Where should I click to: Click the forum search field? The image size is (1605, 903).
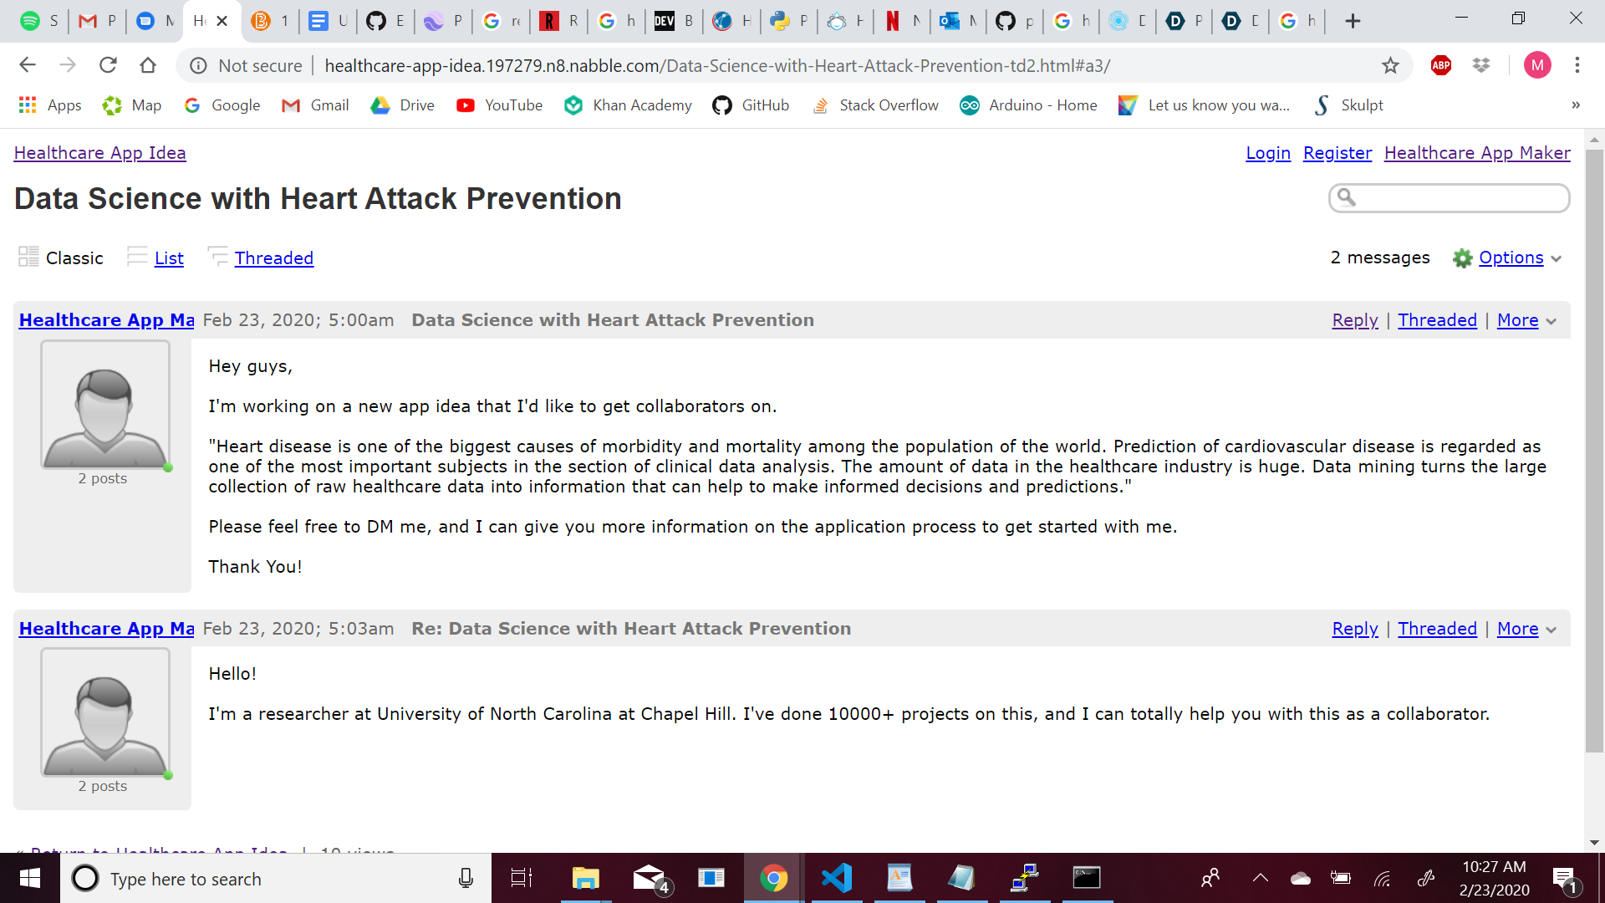1459,198
